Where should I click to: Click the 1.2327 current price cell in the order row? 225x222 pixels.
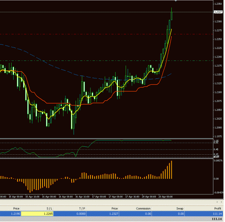pyautogui.click(x=103, y=214)
